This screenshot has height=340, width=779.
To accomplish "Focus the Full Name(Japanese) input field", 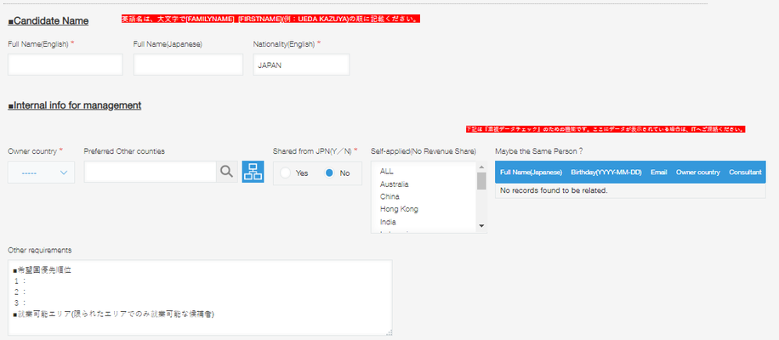I will coord(188,65).
